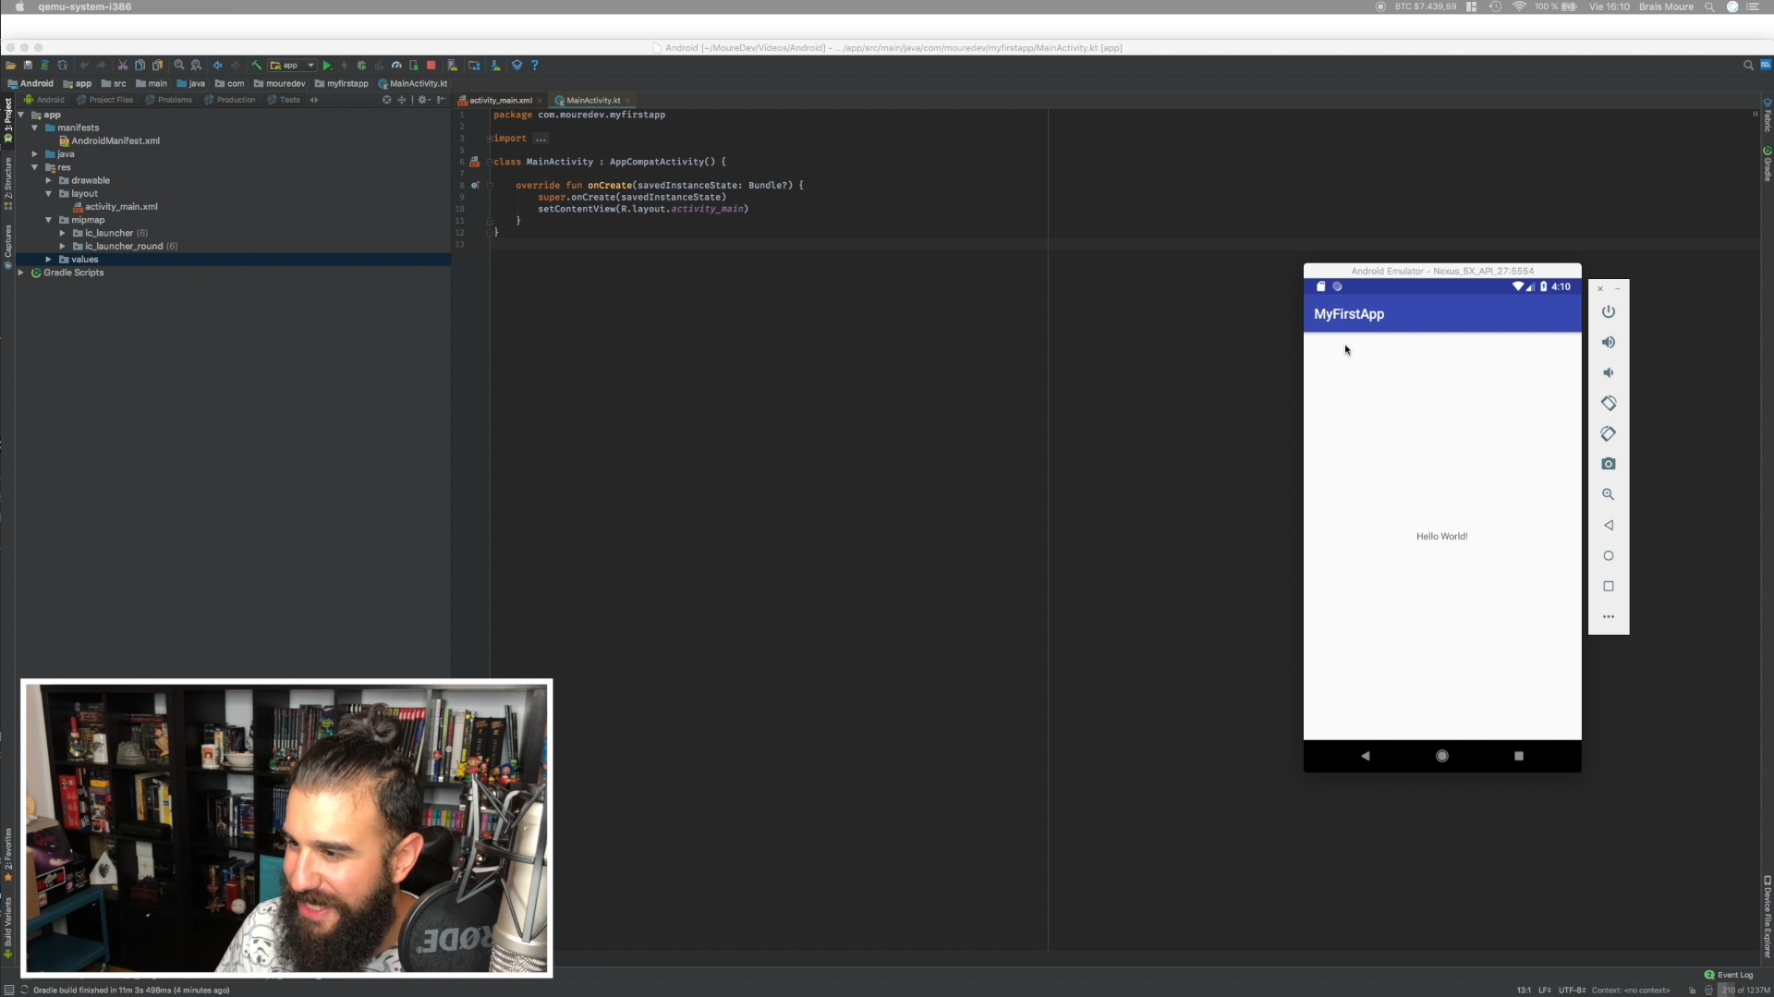Expand the drawable folder
Screen dimensions: 1774x997
[48, 180]
